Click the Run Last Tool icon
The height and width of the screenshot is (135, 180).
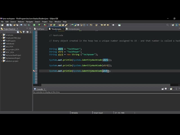(45, 25)
